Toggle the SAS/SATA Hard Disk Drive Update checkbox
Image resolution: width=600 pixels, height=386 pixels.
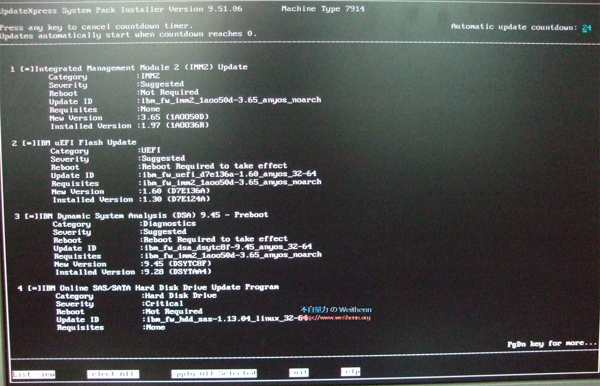click(x=34, y=288)
